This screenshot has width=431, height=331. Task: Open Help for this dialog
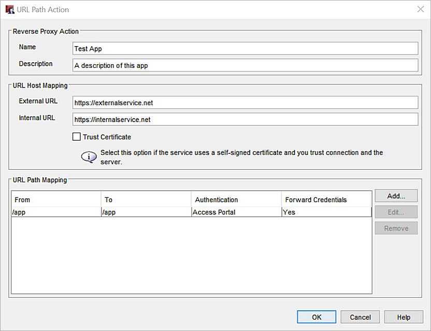tap(404, 317)
